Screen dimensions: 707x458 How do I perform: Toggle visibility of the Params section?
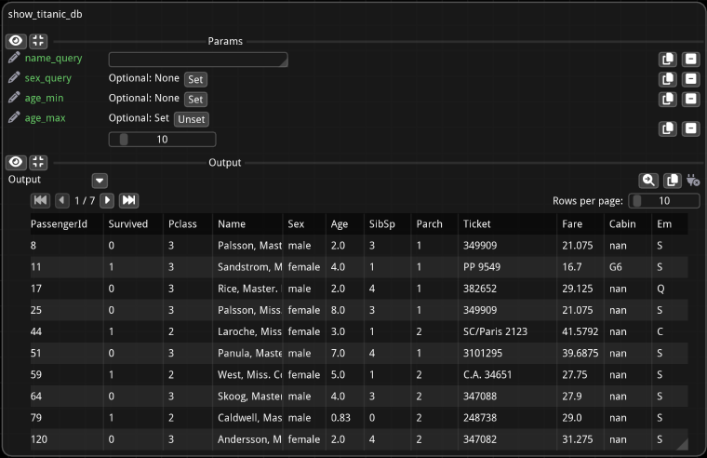pyautogui.click(x=16, y=41)
